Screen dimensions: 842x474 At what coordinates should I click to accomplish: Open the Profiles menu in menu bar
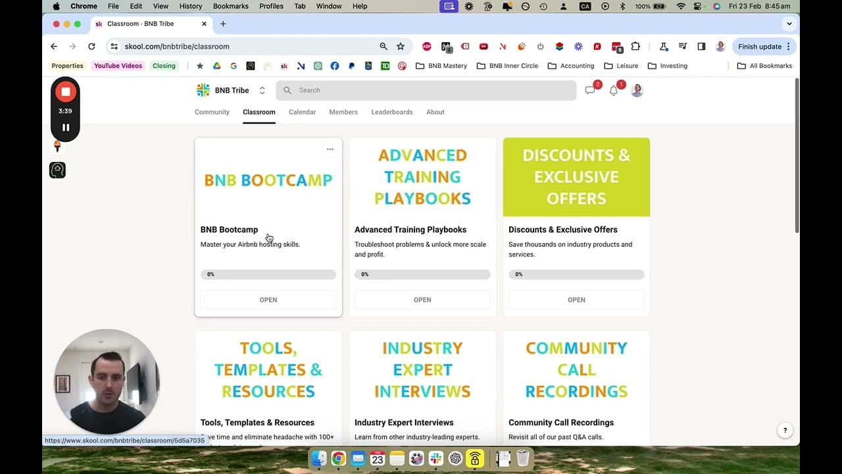click(271, 6)
